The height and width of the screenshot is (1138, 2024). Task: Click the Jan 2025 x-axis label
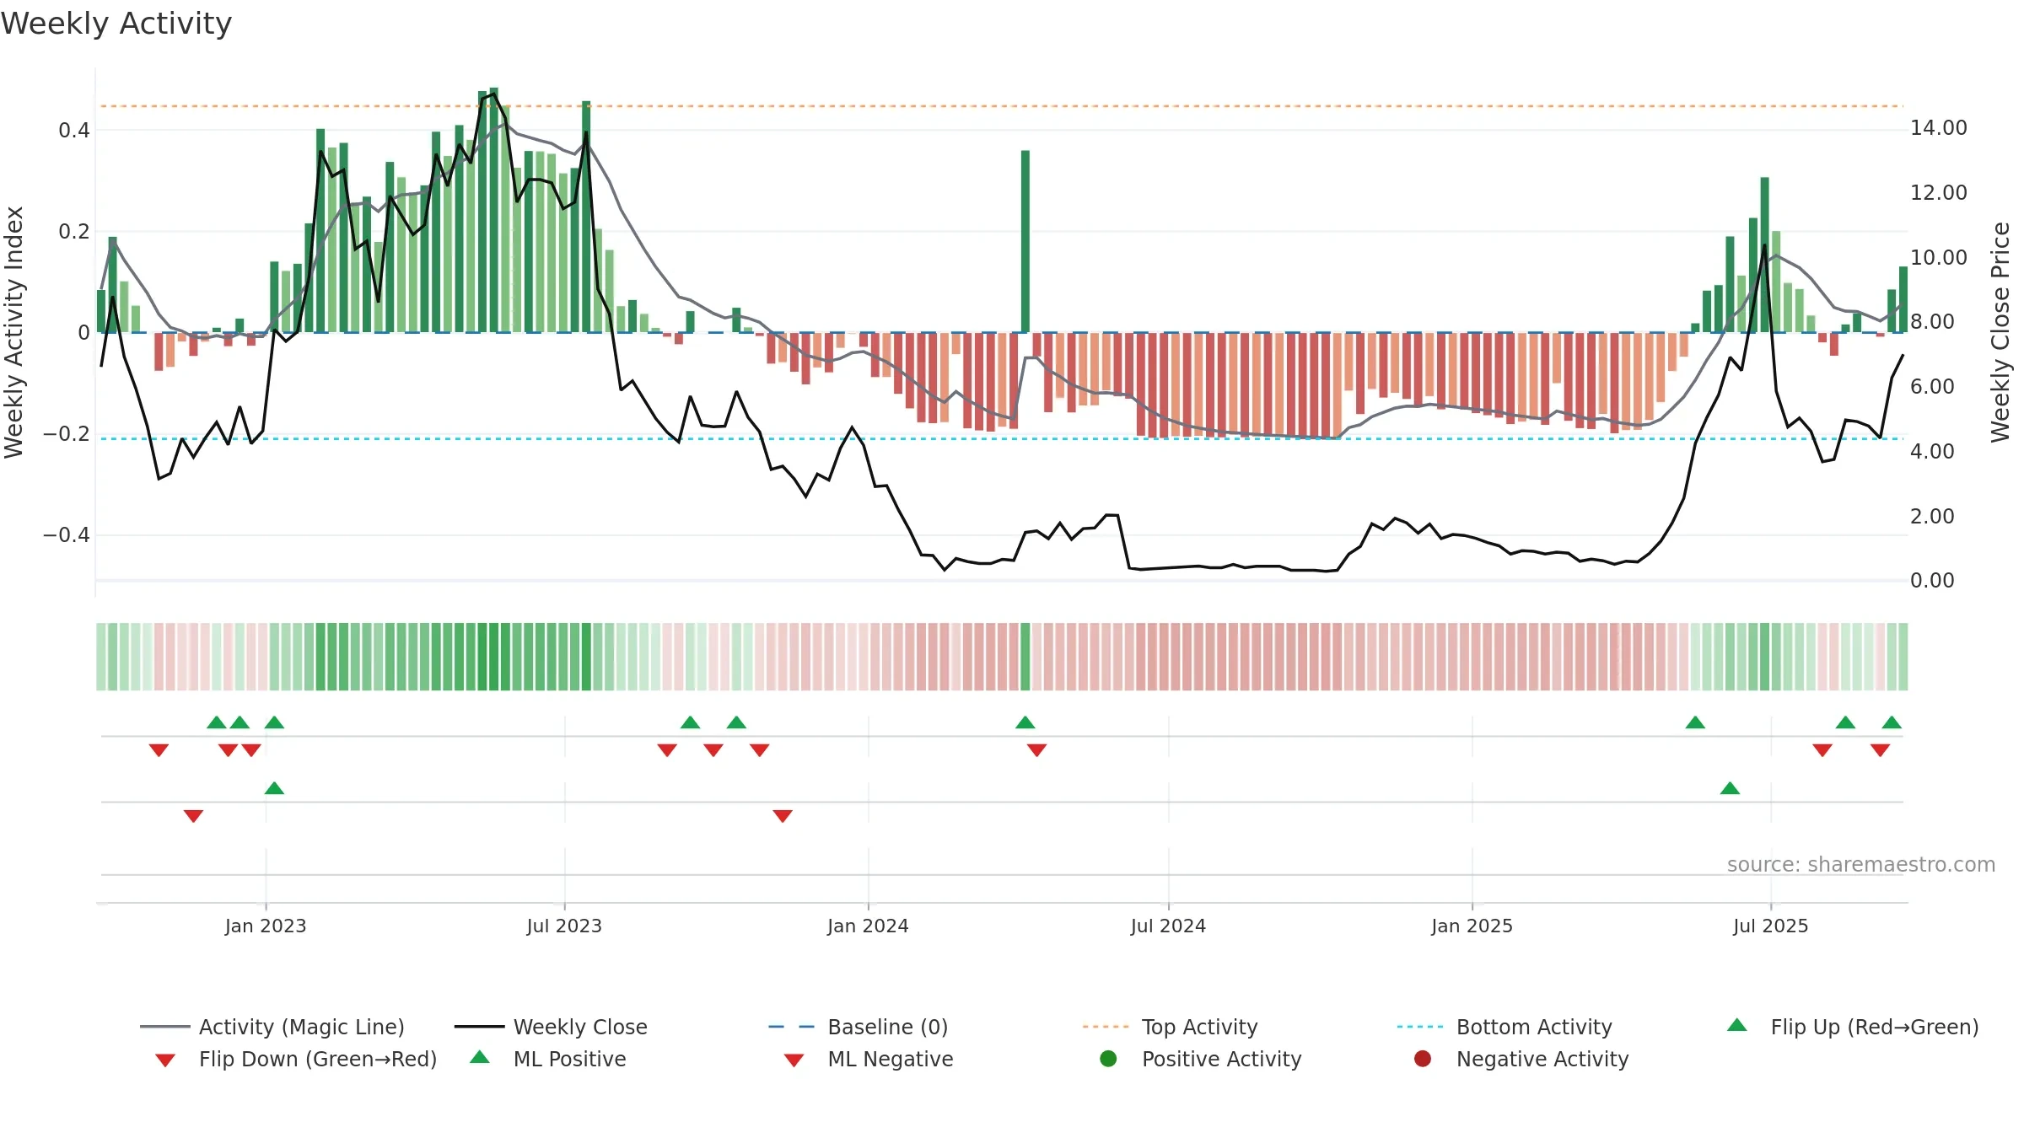tap(1472, 926)
